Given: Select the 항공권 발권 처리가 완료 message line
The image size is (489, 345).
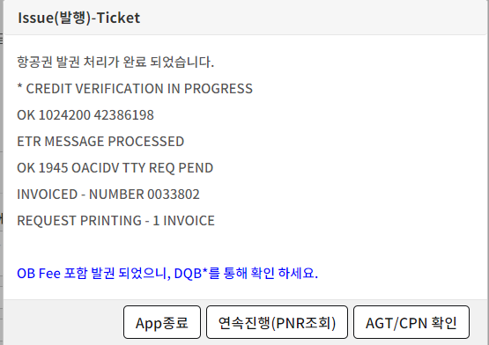Looking at the screenshot, I should coord(115,62).
